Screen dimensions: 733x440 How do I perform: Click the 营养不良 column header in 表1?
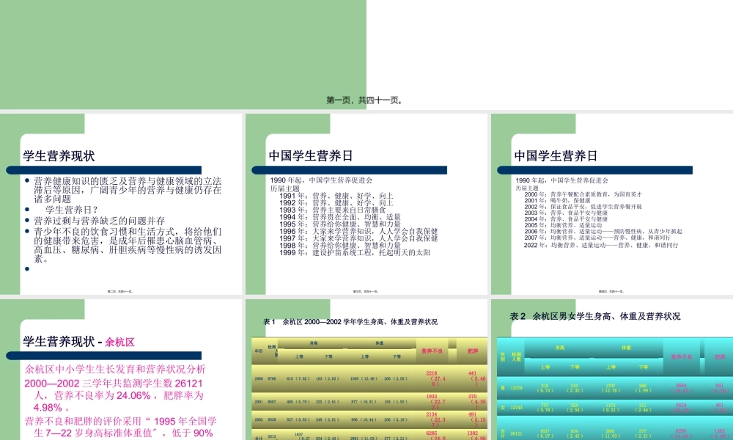(x=432, y=351)
